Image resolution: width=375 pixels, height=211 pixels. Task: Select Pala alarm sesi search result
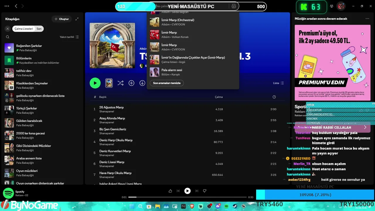(193, 72)
